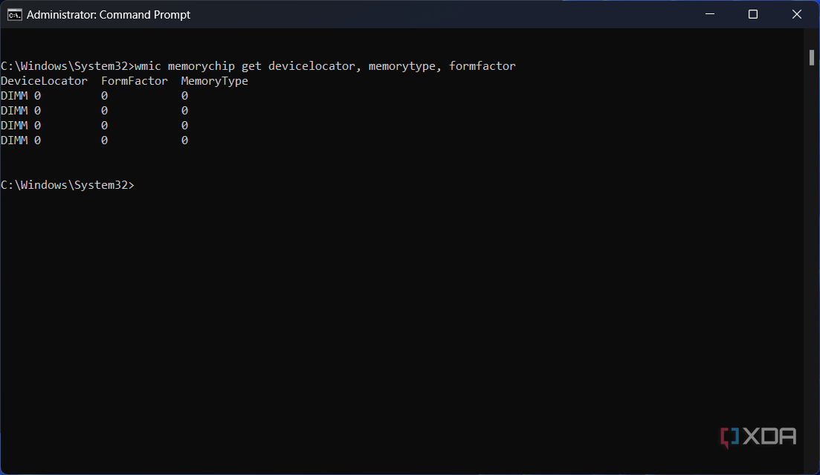This screenshot has height=475, width=820.
Task: Click 'formfactor' at the end of command
Action: click(482, 66)
